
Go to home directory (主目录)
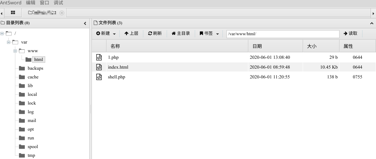[181, 33]
